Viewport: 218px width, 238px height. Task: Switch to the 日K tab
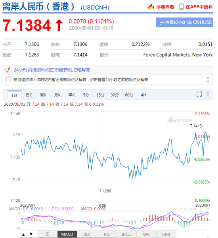pyautogui.click(x=29, y=95)
